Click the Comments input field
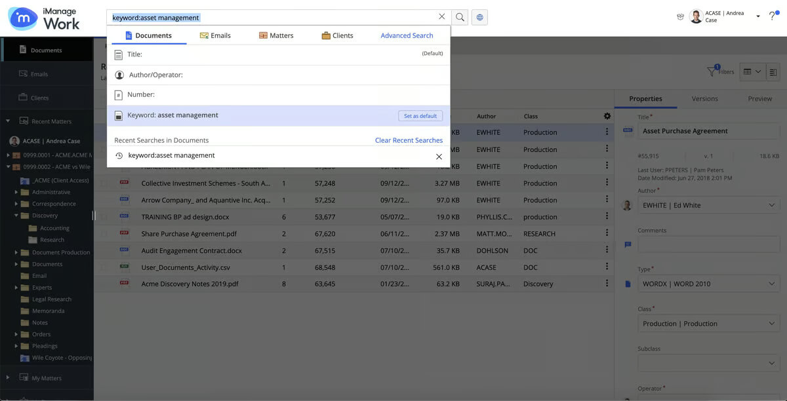 click(x=708, y=244)
